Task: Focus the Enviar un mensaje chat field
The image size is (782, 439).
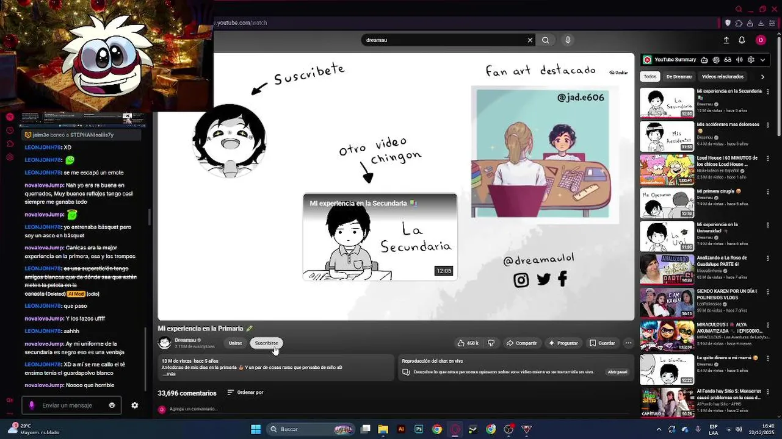Action: [70, 405]
